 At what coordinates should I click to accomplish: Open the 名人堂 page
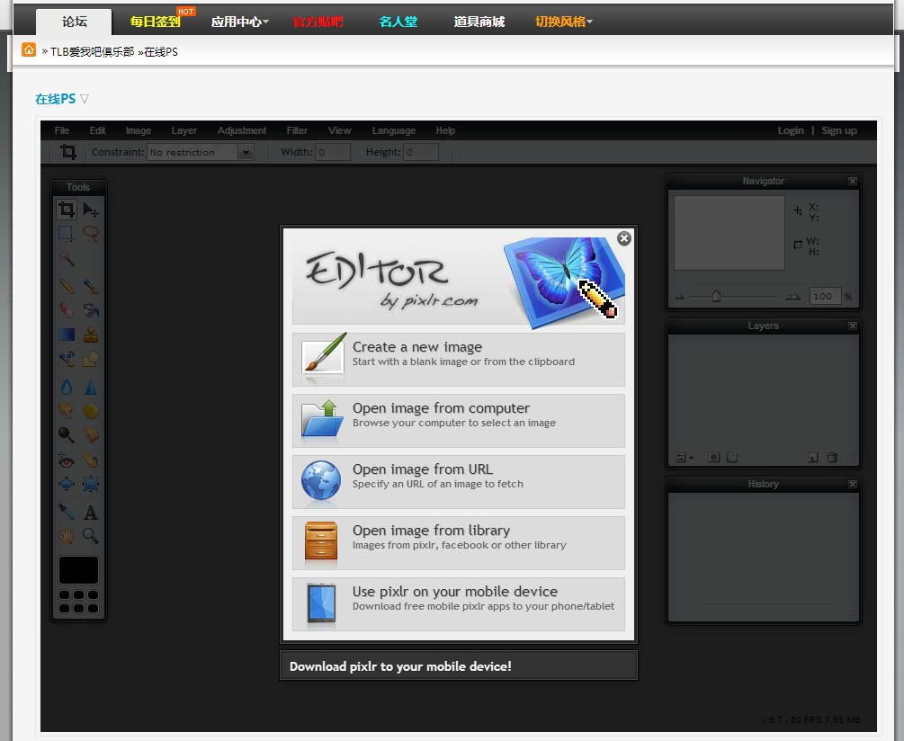[x=398, y=22]
